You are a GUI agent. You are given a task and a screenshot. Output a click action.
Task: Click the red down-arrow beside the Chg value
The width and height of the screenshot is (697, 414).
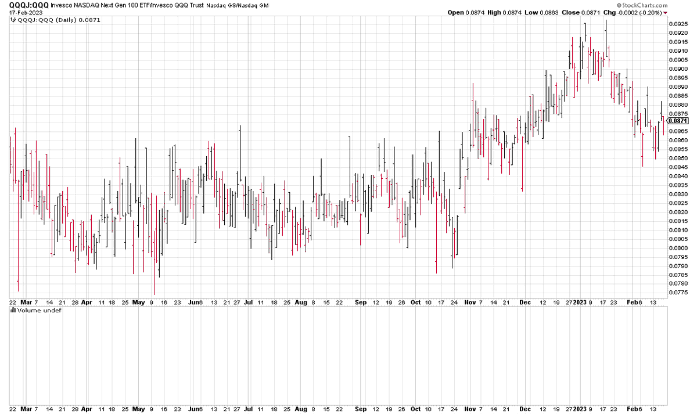pyautogui.click(x=665, y=13)
